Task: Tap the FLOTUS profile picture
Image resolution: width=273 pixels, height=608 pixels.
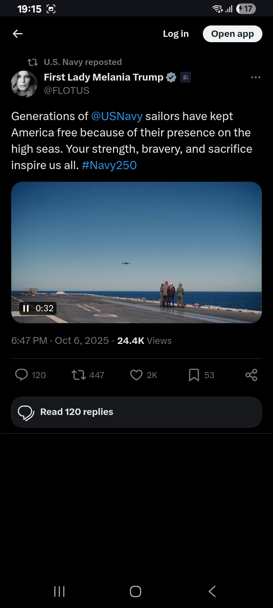Action: click(x=25, y=84)
